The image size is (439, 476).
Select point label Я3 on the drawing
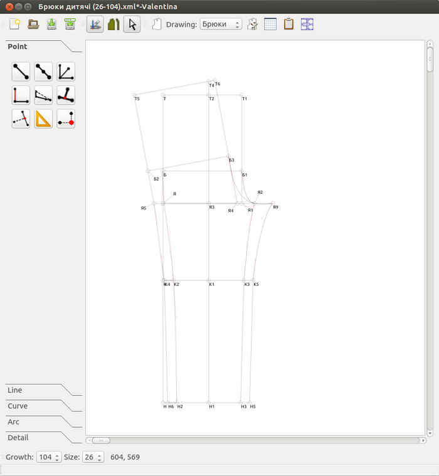(x=212, y=208)
